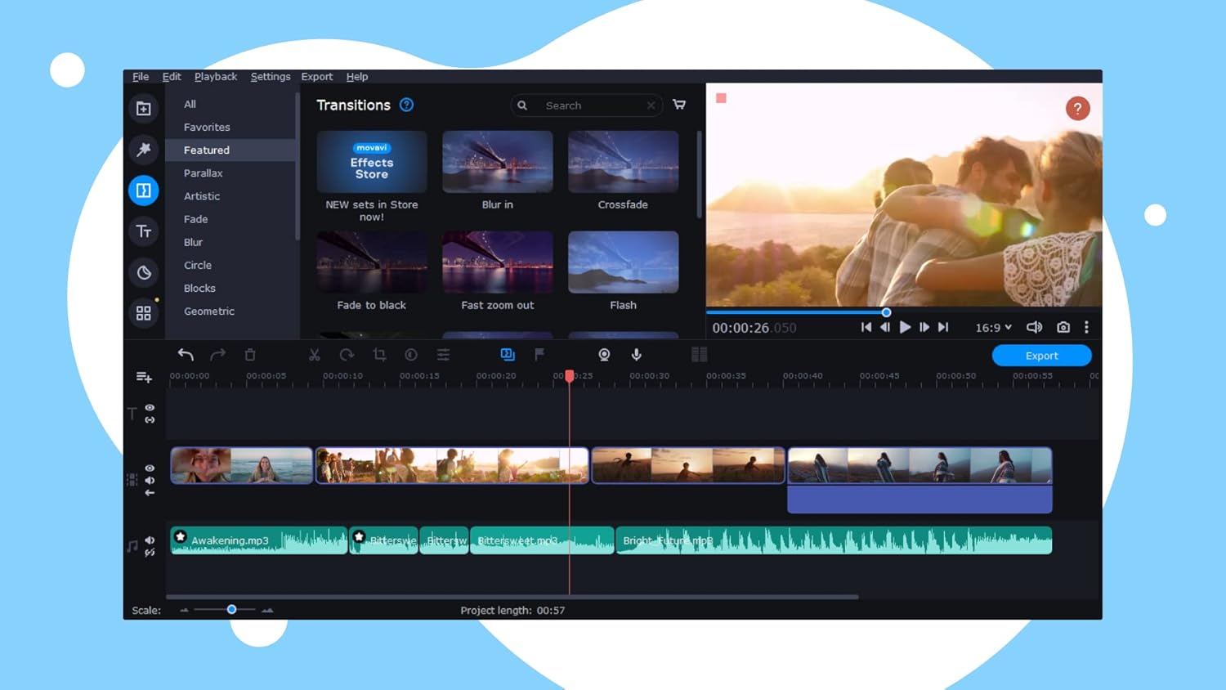
Task: Open the Movavi Effects Store card
Action: [372, 162]
